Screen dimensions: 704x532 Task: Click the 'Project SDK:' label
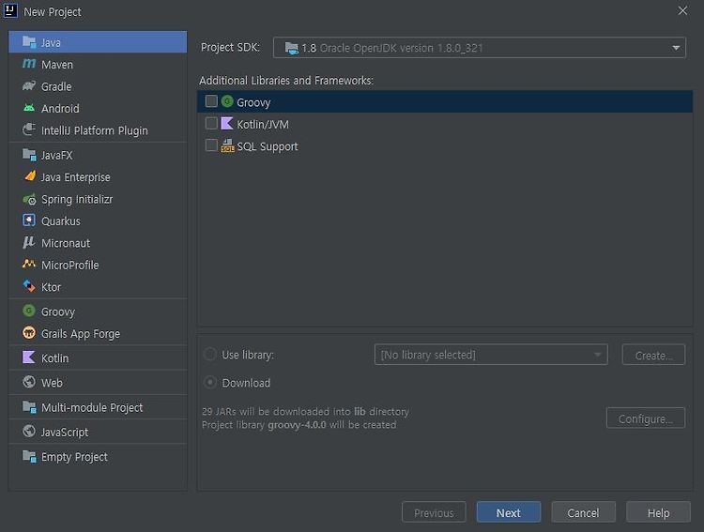[x=230, y=48]
